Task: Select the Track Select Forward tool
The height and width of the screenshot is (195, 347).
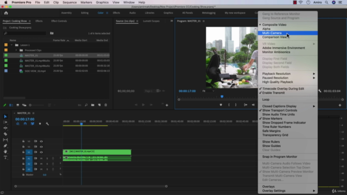Action: (5, 122)
